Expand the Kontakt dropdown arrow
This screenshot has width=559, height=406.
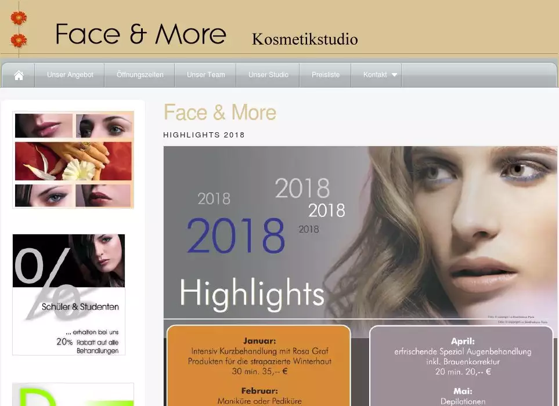[x=395, y=75]
